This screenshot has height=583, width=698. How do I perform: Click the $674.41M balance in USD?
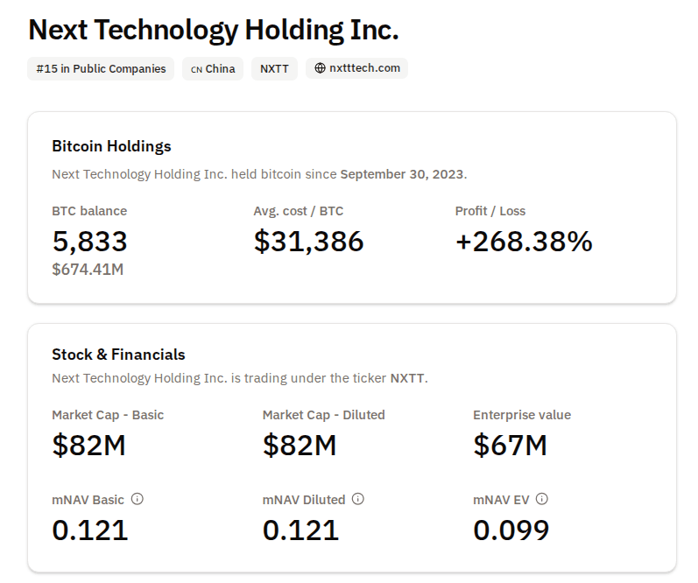88,270
